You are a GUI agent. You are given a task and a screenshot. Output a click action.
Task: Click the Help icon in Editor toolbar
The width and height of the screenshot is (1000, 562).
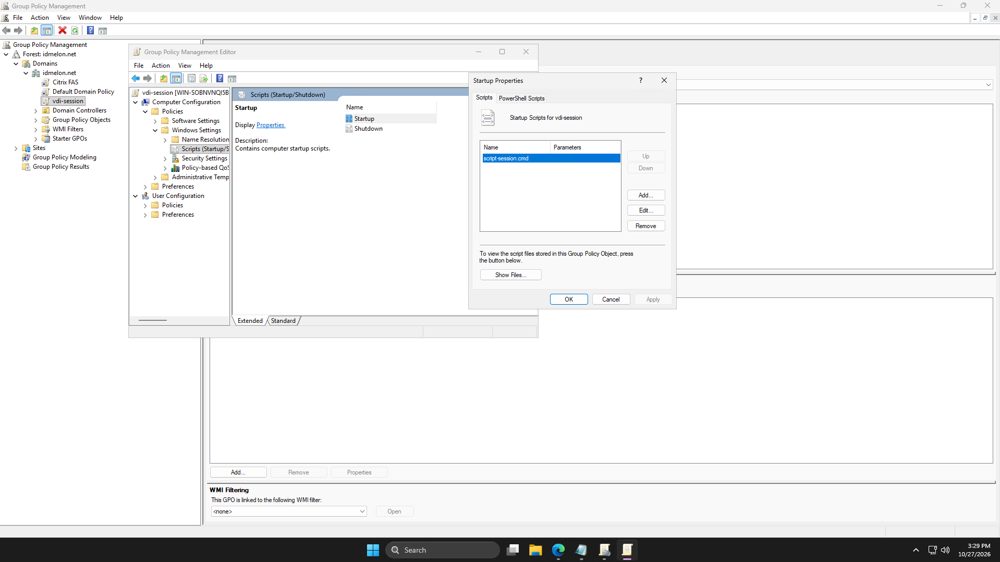[x=220, y=79]
